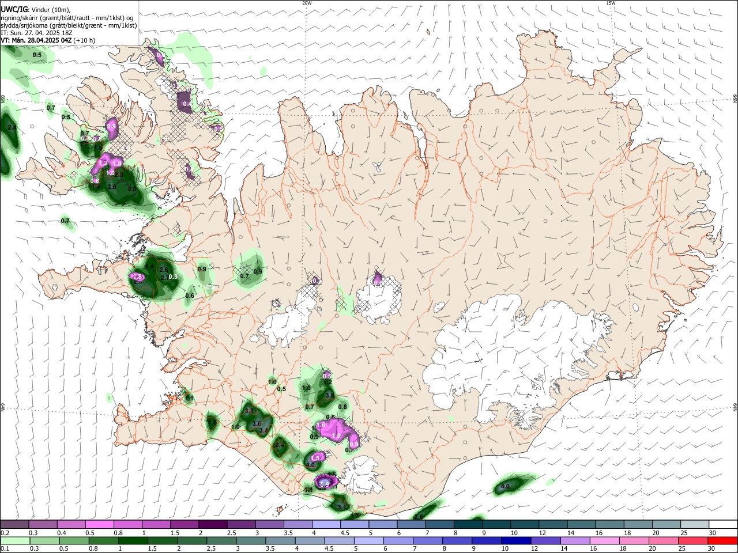Viewport: 738px width, 553px height.
Task: Pick the bright pink 0.5 swatch in upper legend
Action: click(99, 525)
